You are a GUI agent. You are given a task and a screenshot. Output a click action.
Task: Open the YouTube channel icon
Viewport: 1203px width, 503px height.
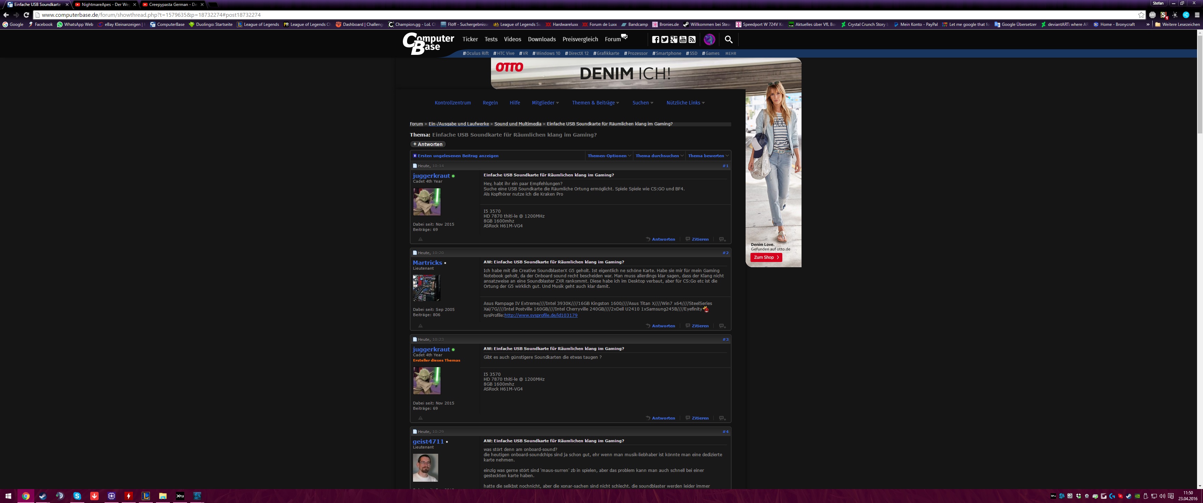point(683,40)
